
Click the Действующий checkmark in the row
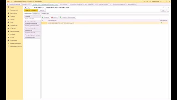[161, 23]
